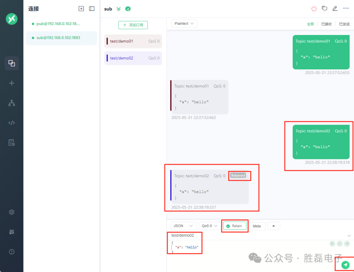Toggle the Retain option
The image size is (354, 272).
coord(235,226)
